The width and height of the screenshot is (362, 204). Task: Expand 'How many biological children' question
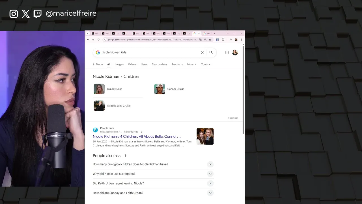tap(210, 164)
